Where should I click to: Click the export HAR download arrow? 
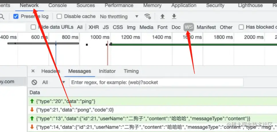tap(174, 16)
